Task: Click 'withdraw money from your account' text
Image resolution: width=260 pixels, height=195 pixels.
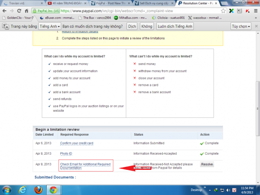Action: pyautogui.click(x=162, y=71)
